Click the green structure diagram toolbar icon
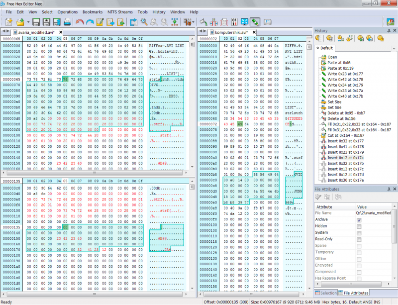 [175, 22]
